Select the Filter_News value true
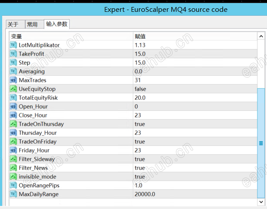Image resolution: width=267 pixels, height=209 pixels. pos(140,168)
